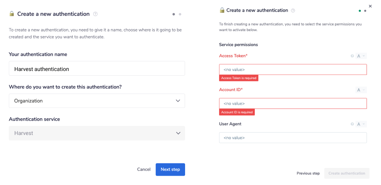Click the Next step button
Screen dimensions: 381x185
coord(170,169)
